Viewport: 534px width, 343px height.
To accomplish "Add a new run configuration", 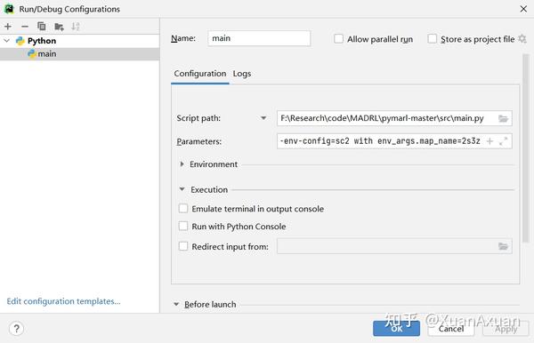I will pyautogui.click(x=8, y=26).
